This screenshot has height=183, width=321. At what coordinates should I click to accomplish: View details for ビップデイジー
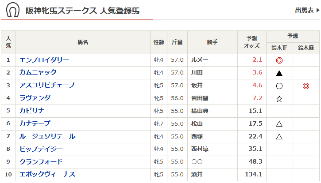point(41,149)
